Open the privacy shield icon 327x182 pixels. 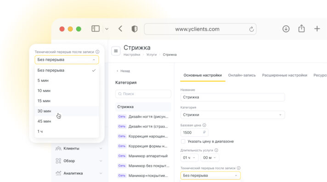point(135,29)
